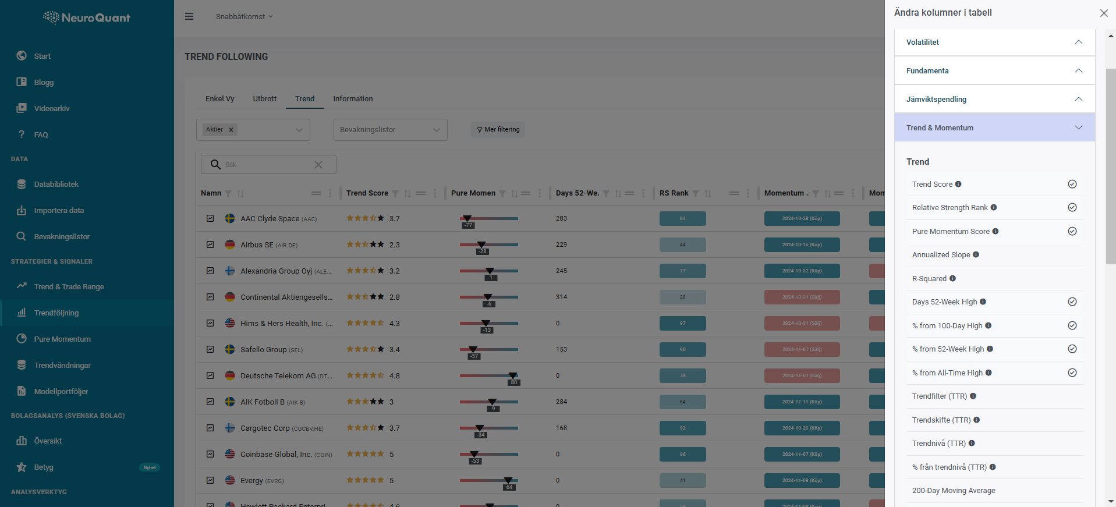This screenshot has width=1116, height=507.
Task: Open the Bevakningslistor dropdown
Action: pos(390,130)
